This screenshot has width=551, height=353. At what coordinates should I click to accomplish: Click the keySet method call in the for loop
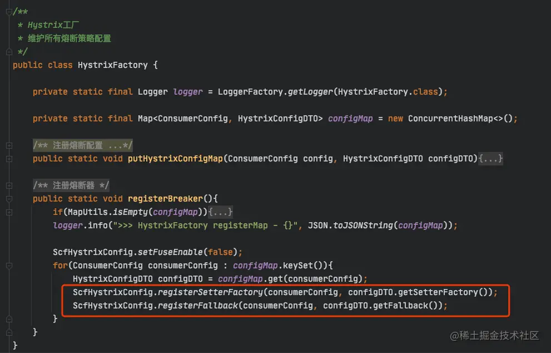(297, 266)
